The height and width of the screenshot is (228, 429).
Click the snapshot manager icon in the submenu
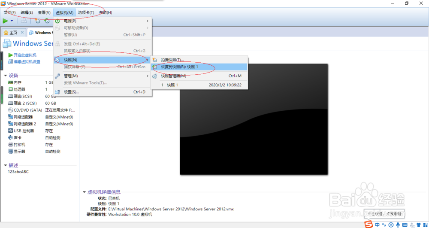[155, 76]
